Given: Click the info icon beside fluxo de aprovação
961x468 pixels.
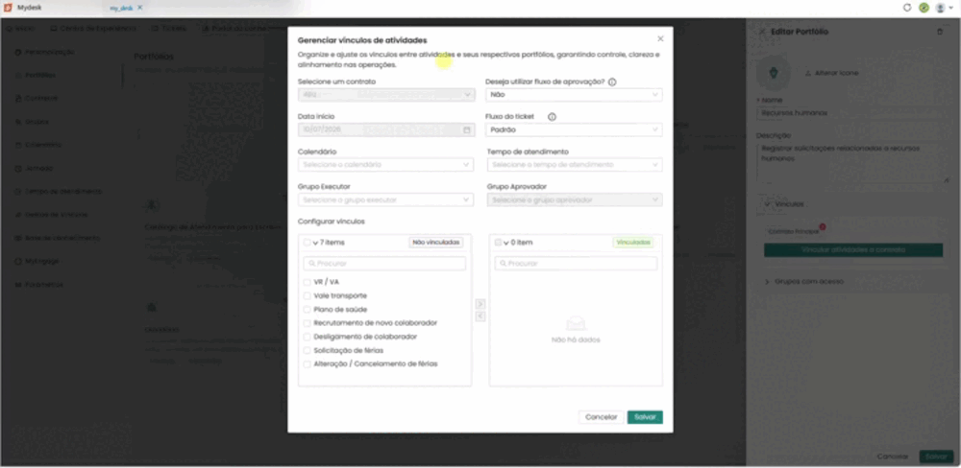Looking at the screenshot, I should pyautogui.click(x=611, y=82).
